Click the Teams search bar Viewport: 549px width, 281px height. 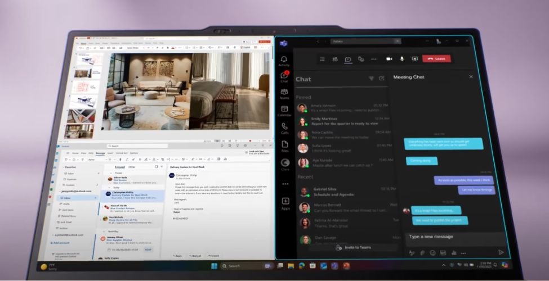(x=365, y=41)
